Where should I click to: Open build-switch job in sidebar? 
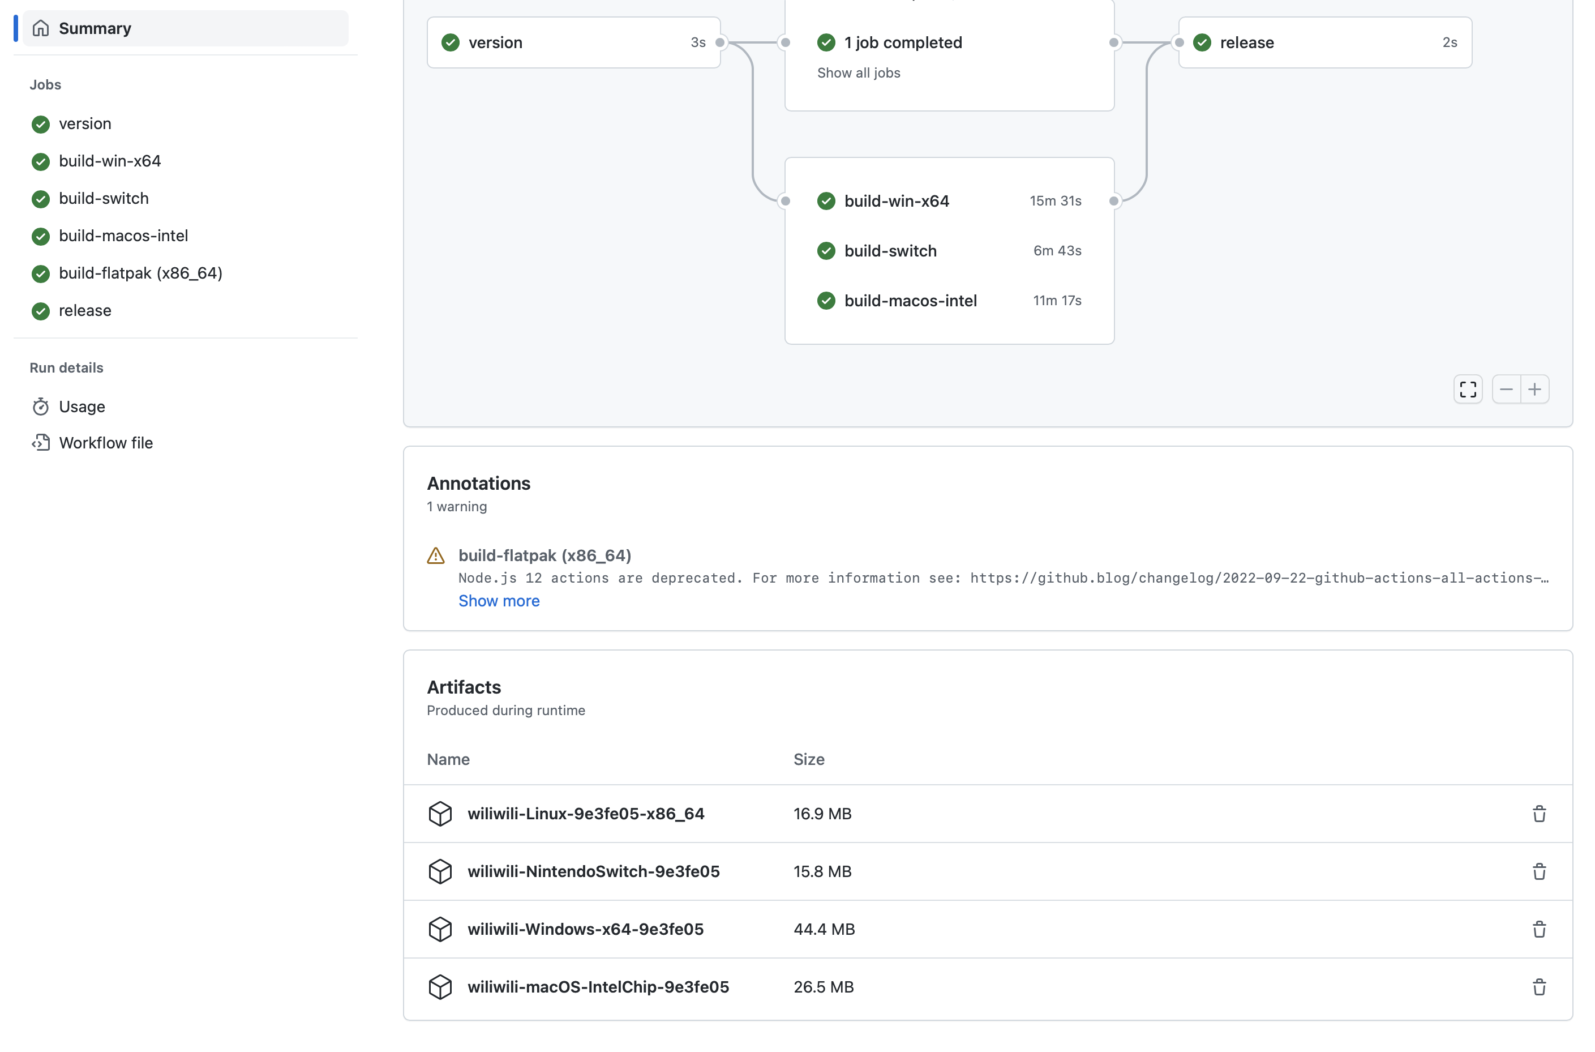pyautogui.click(x=103, y=199)
